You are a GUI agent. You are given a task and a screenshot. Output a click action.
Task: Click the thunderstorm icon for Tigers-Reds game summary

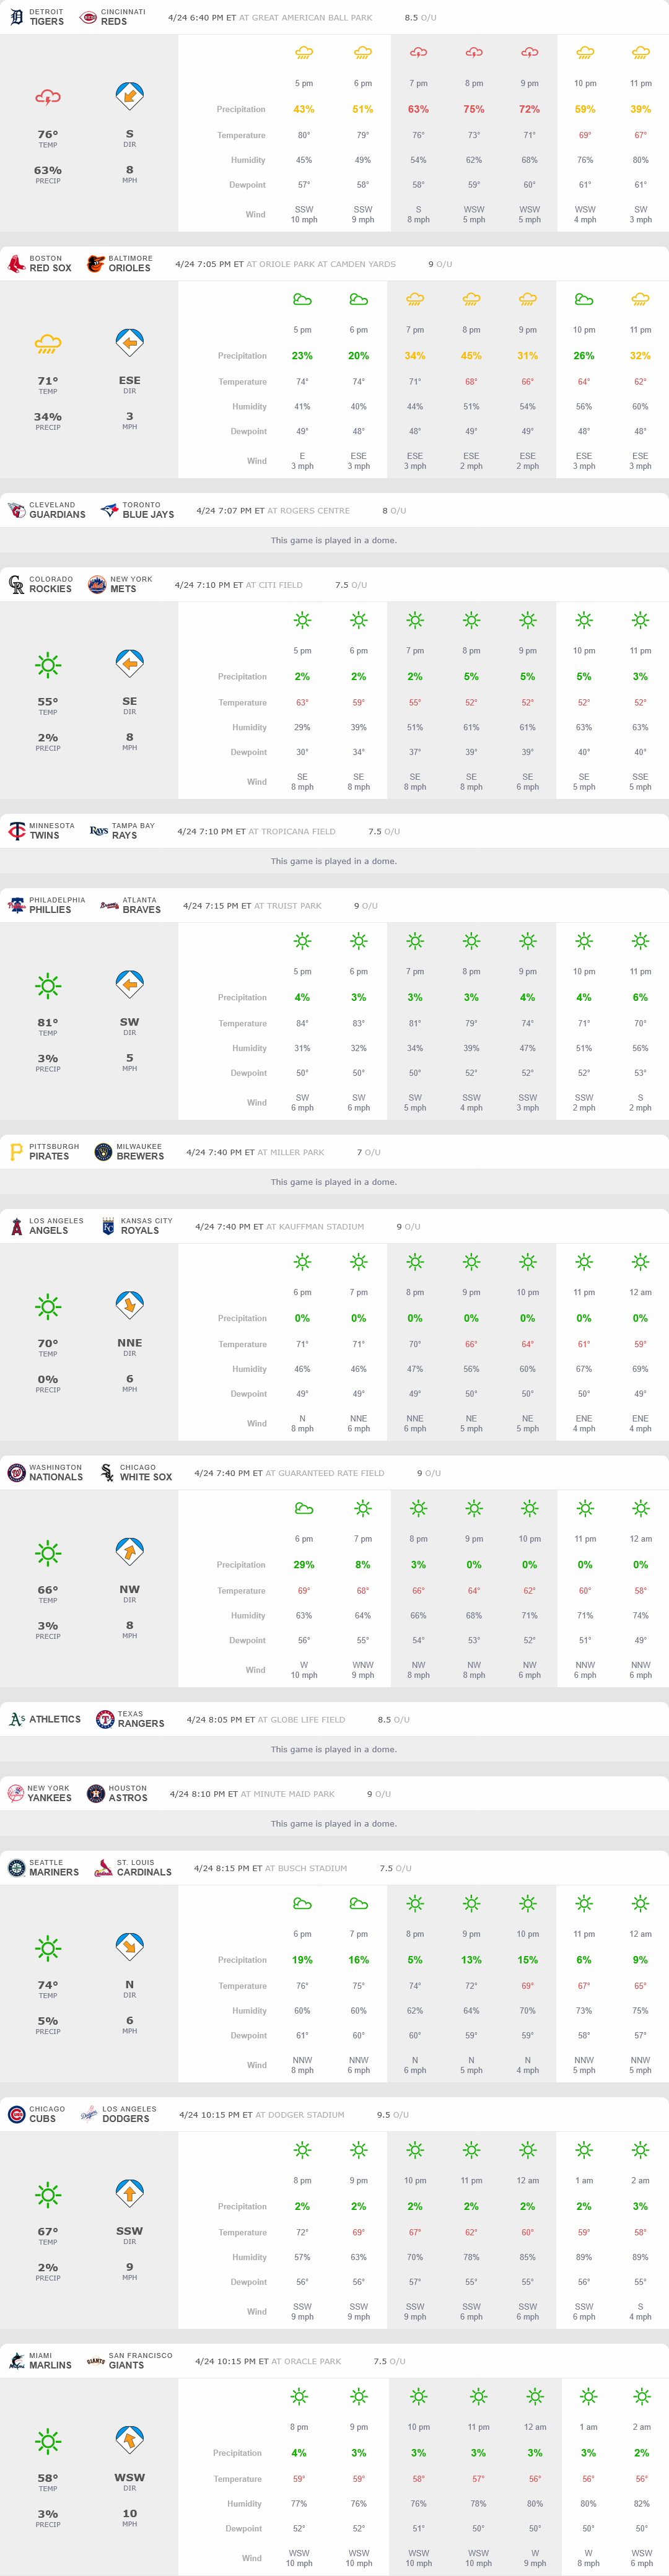tap(48, 97)
